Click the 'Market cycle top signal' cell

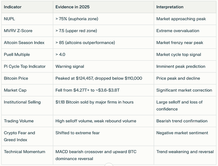(179, 54)
